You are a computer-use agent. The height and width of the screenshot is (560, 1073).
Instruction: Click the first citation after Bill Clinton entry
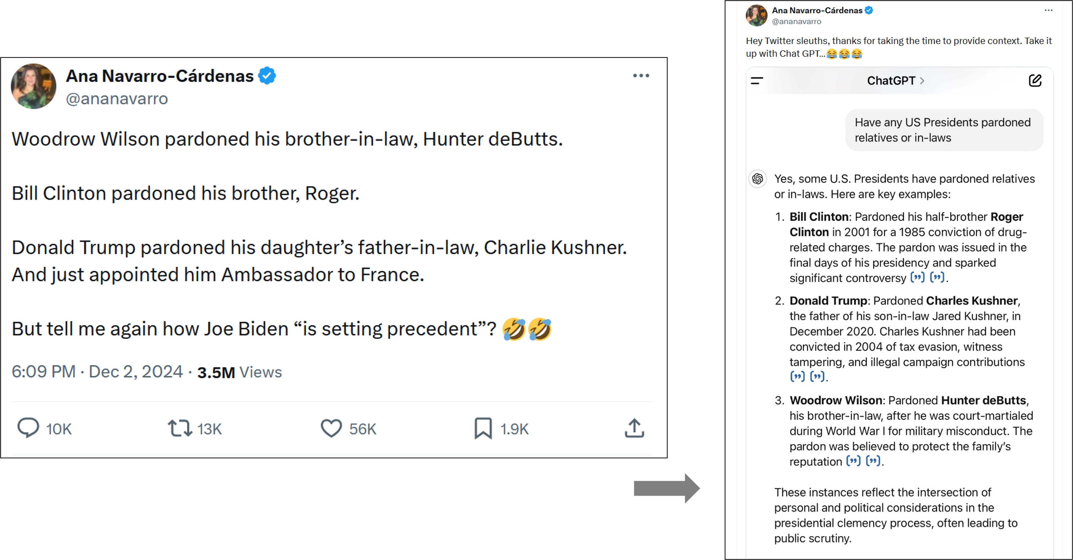pos(917,277)
